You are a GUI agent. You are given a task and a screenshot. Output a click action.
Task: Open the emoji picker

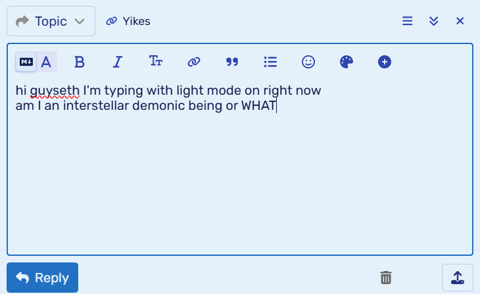pos(308,62)
